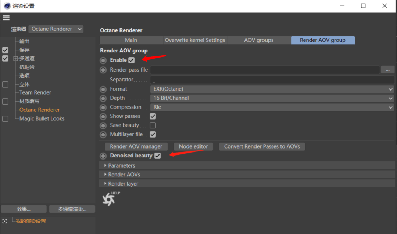
Task: Open the Node editor
Action: 193,147
